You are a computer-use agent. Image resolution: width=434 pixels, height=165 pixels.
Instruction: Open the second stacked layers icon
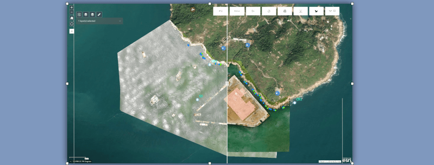click(93, 14)
